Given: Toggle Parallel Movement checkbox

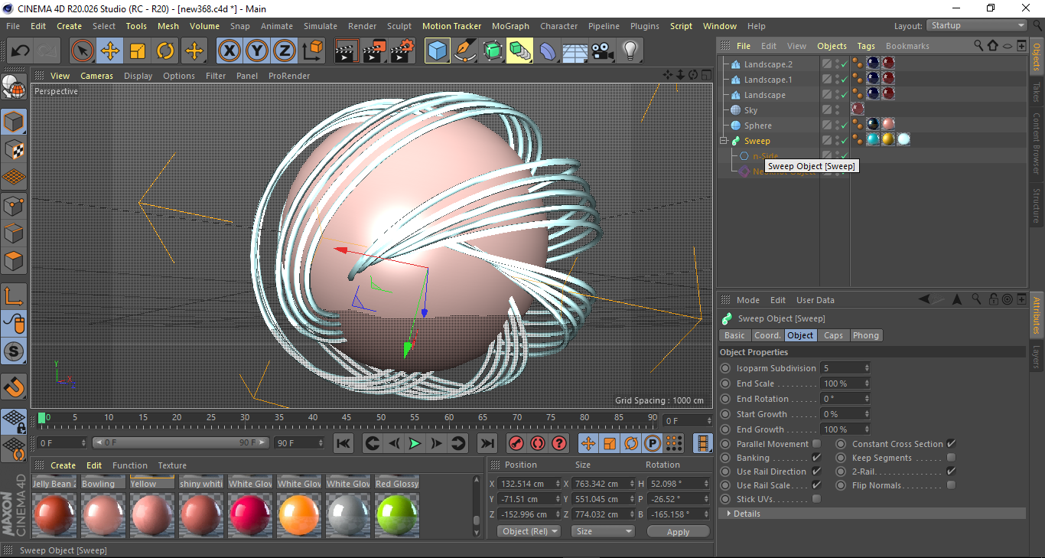Looking at the screenshot, I should [x=816, y=444].
